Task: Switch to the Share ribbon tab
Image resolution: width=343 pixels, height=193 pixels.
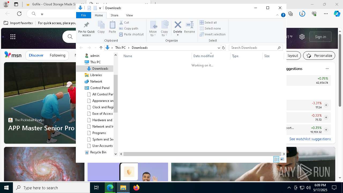Action: [114, 15]
